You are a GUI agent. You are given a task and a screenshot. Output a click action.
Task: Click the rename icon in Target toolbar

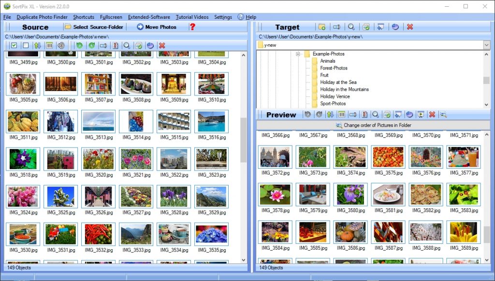pos(336,27)
